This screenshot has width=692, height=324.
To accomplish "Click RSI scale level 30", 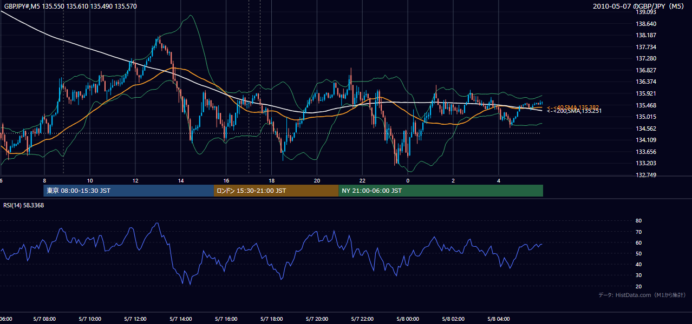I will 638,275.
